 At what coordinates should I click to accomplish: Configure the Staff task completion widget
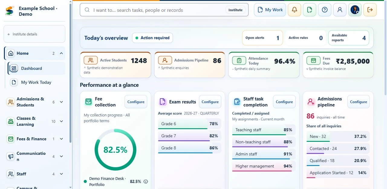284,102
